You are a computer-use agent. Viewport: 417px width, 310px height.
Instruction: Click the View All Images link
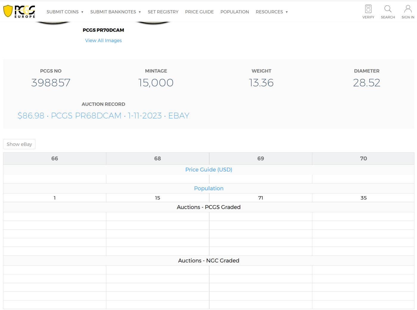click(103, 40)
